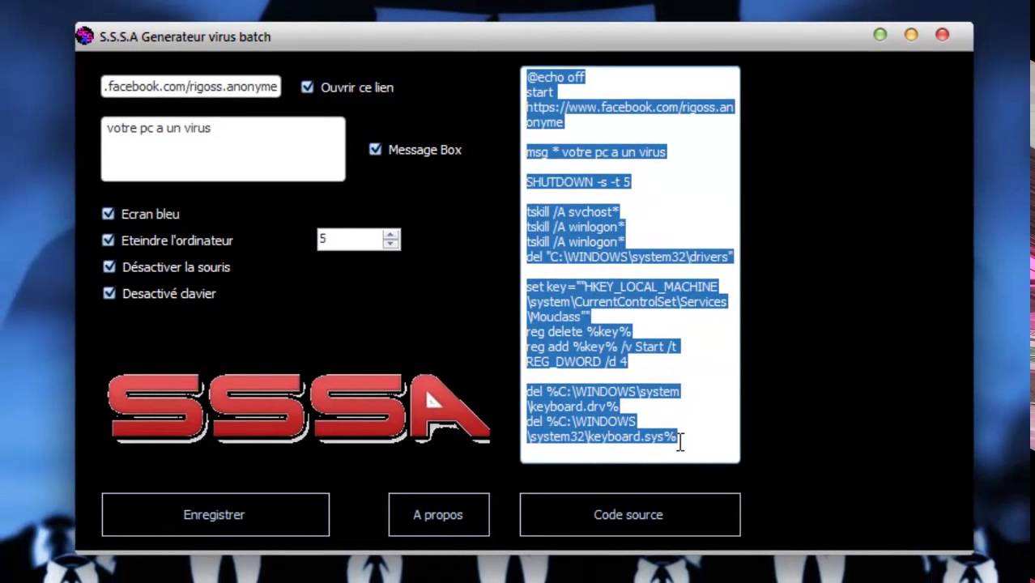Disable Désactiver la souris checkbox
The width and height of the screenshot is (1035, 583).
pos(109,266)
